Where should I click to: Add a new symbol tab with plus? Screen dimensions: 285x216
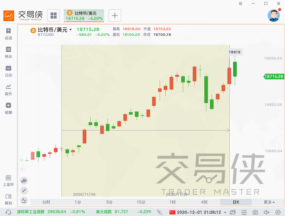coord(115,16)
